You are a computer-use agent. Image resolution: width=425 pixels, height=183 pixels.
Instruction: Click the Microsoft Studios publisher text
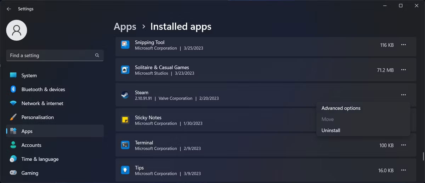(152, 73)
